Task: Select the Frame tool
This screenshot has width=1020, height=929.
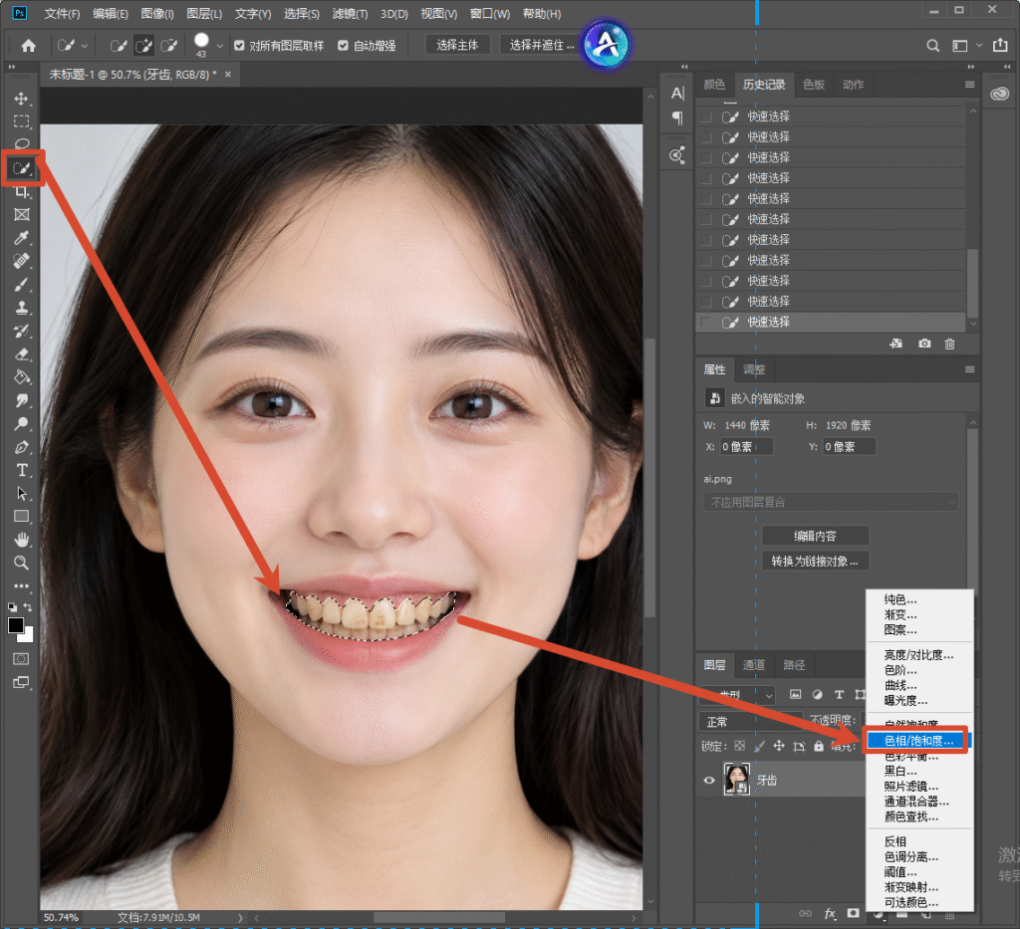Action: 22,214
